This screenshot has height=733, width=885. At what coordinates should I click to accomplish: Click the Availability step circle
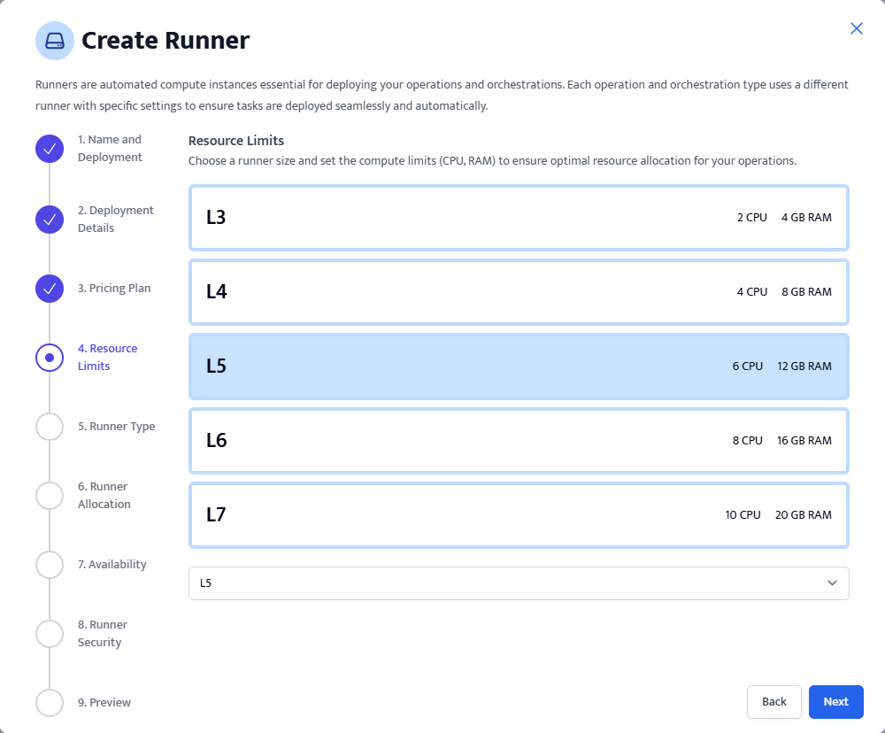point(50,565)
